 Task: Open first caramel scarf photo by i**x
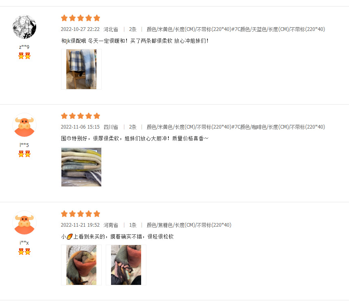pyautogui.click(x=81, y=265)
